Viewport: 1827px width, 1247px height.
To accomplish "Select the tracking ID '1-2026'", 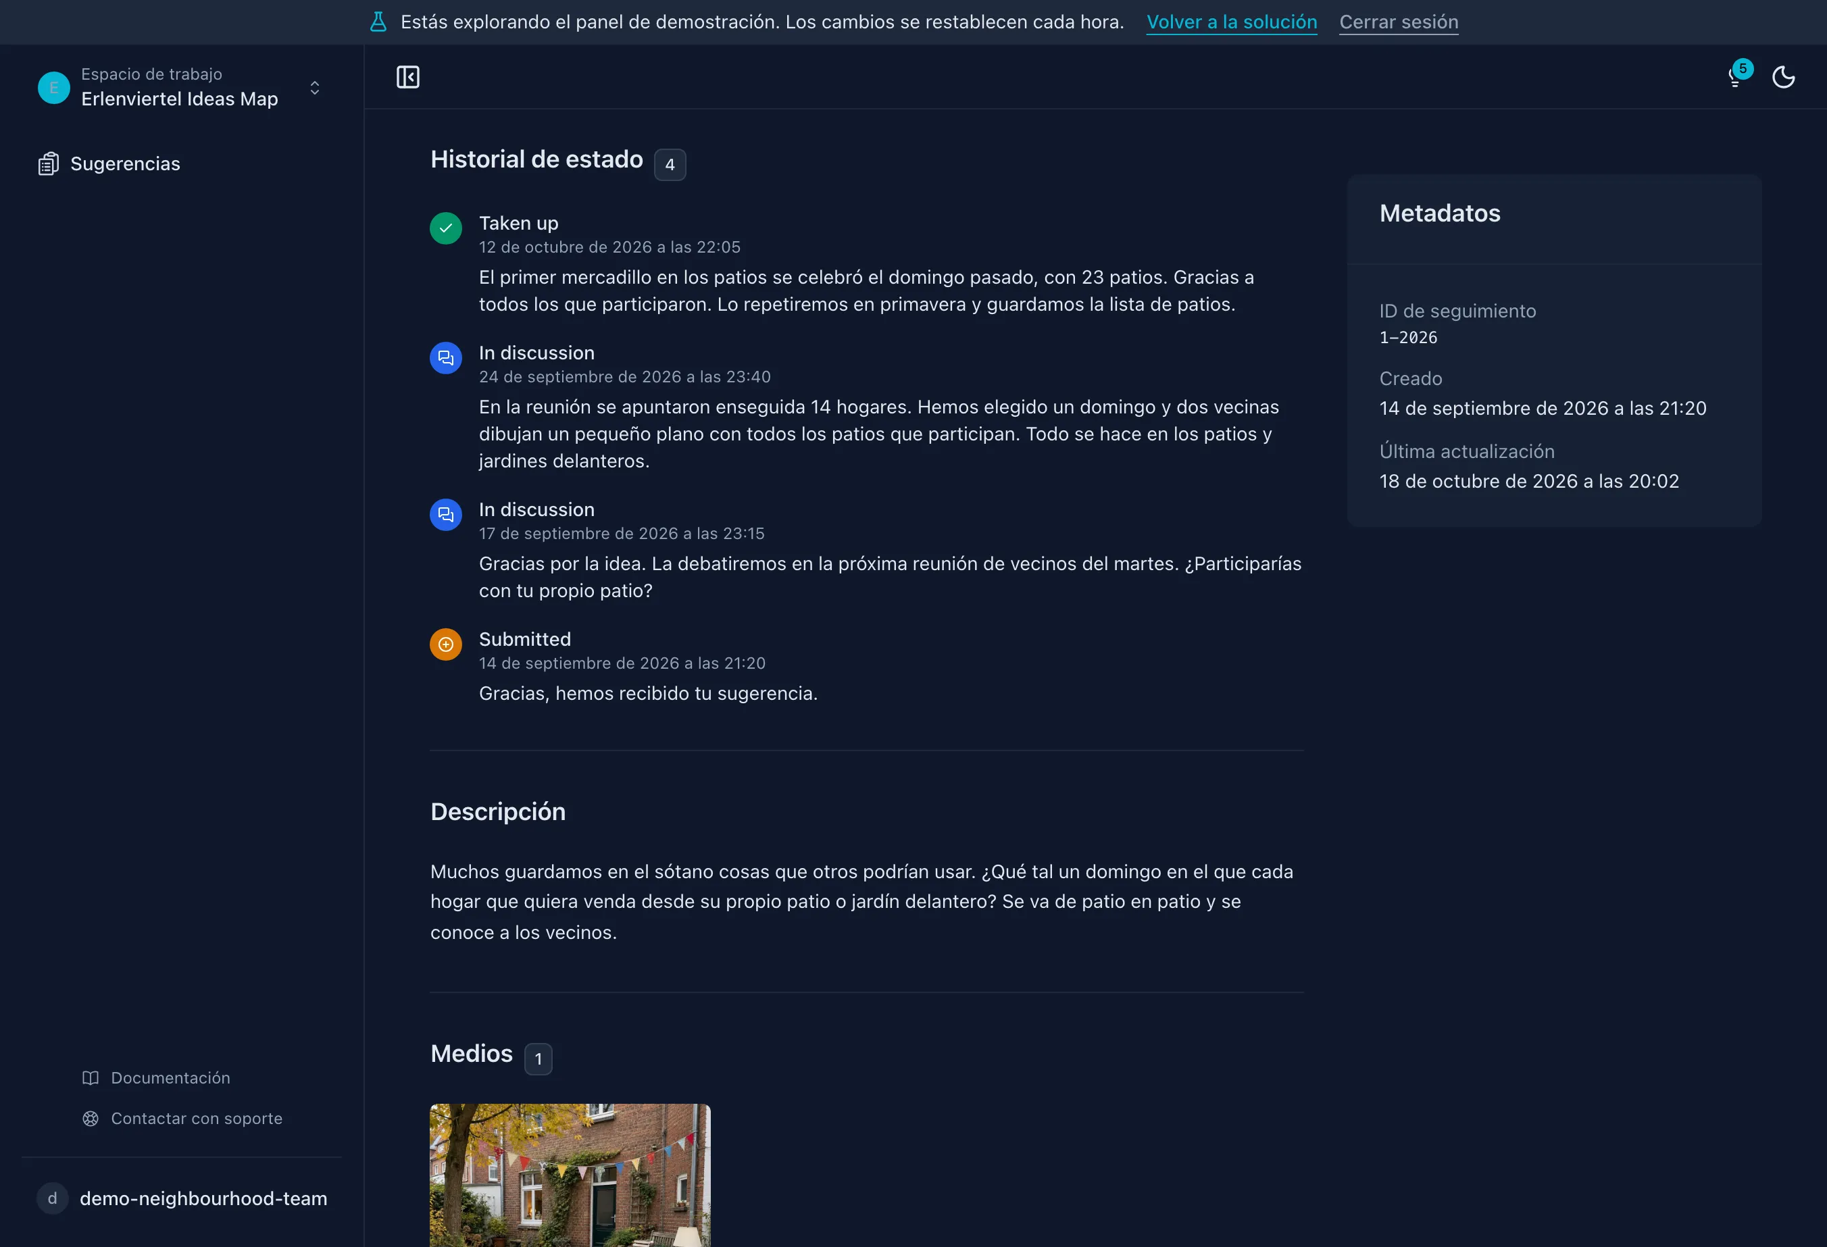I will click(1408, 337).
